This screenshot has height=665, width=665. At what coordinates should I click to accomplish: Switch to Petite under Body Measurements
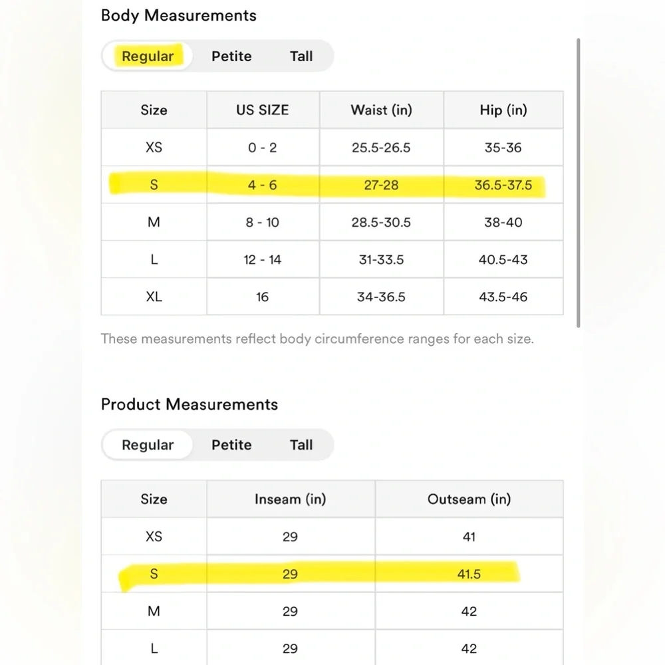pyautogui.click(x=231, y=57)
